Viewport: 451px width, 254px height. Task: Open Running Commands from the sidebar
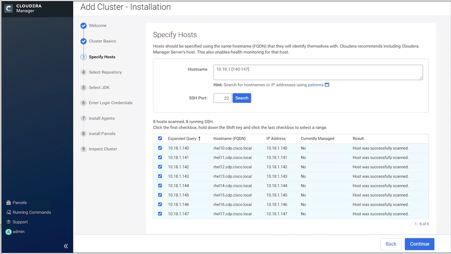(x=32, y=212)
